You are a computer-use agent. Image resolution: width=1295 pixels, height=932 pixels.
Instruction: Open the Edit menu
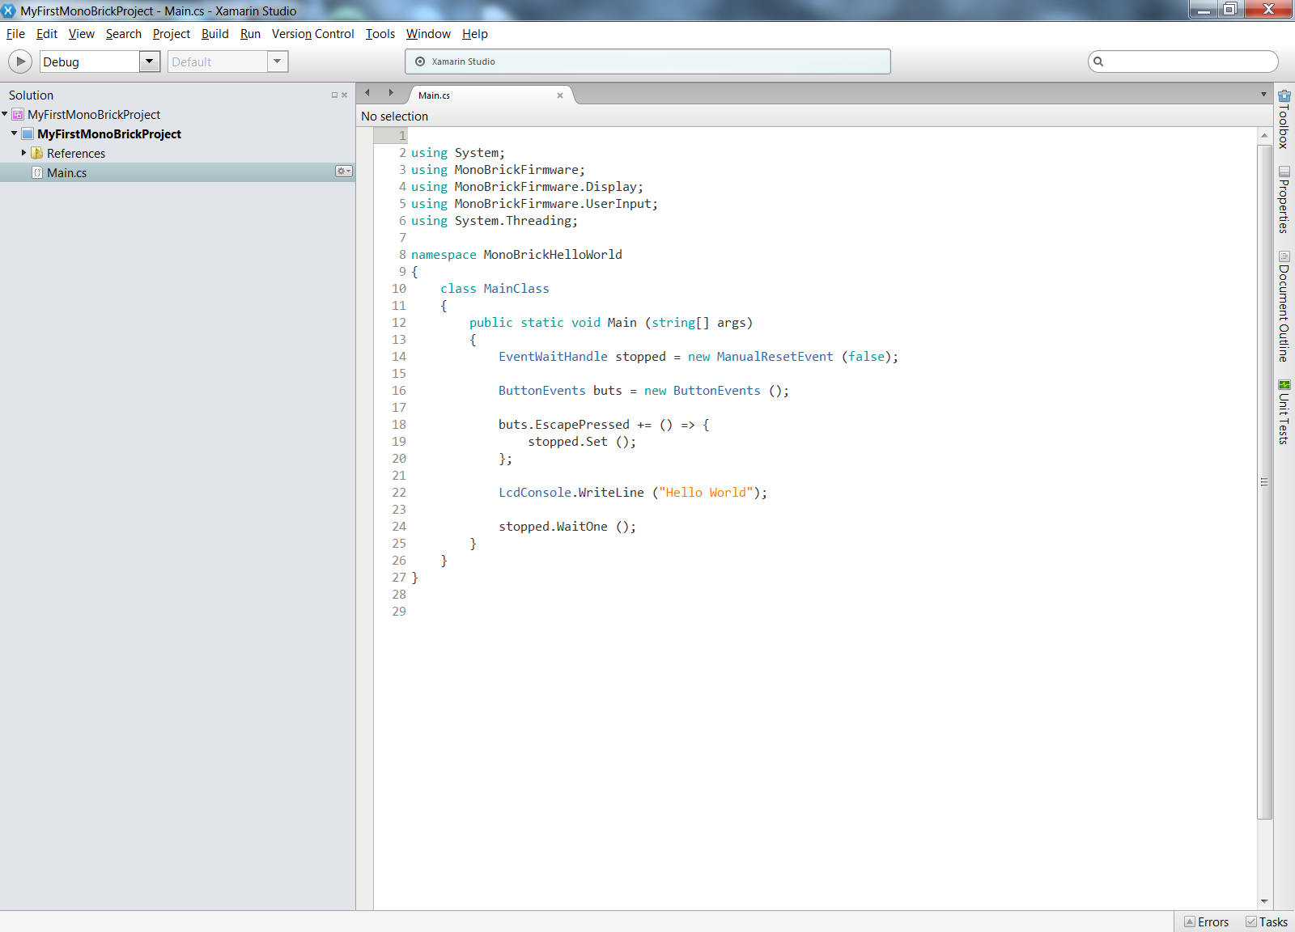coord(47,34)
